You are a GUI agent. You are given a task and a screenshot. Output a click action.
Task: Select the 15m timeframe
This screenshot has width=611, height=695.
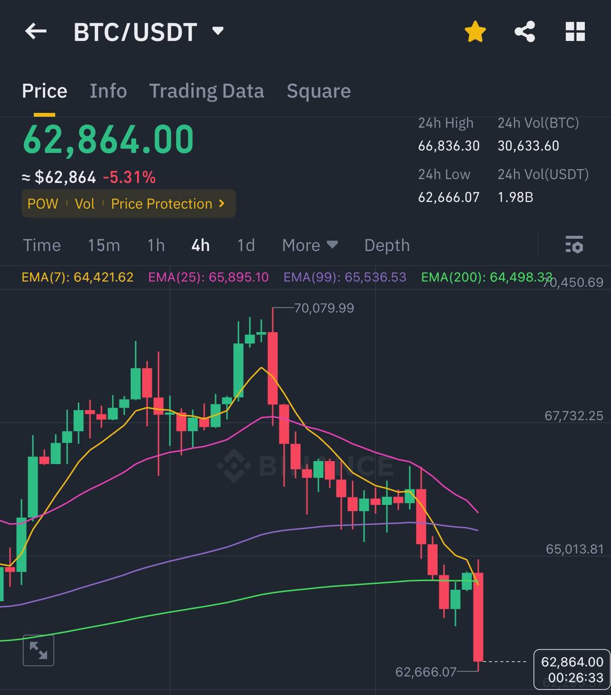(104, 245)
